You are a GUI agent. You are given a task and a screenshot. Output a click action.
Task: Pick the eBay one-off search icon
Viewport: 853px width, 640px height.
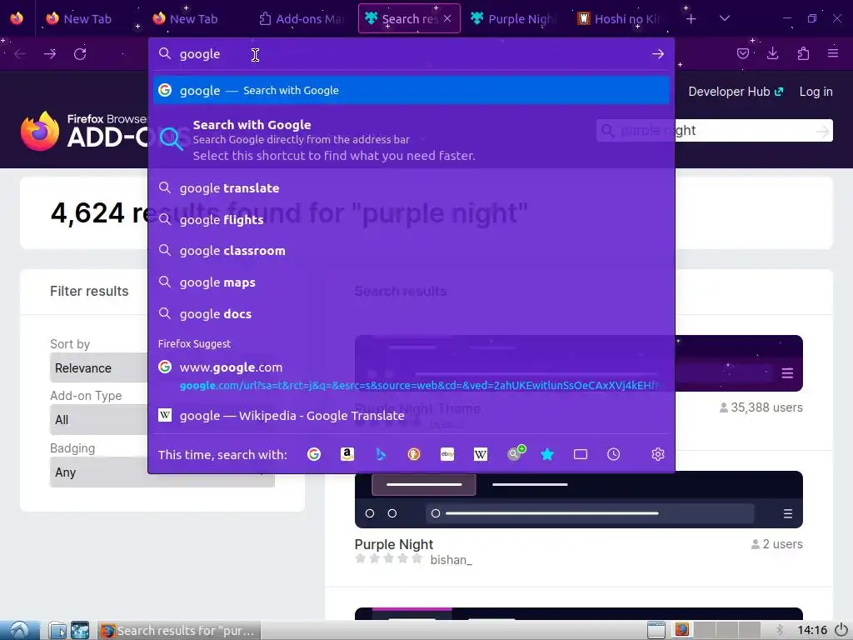point(447,454)
